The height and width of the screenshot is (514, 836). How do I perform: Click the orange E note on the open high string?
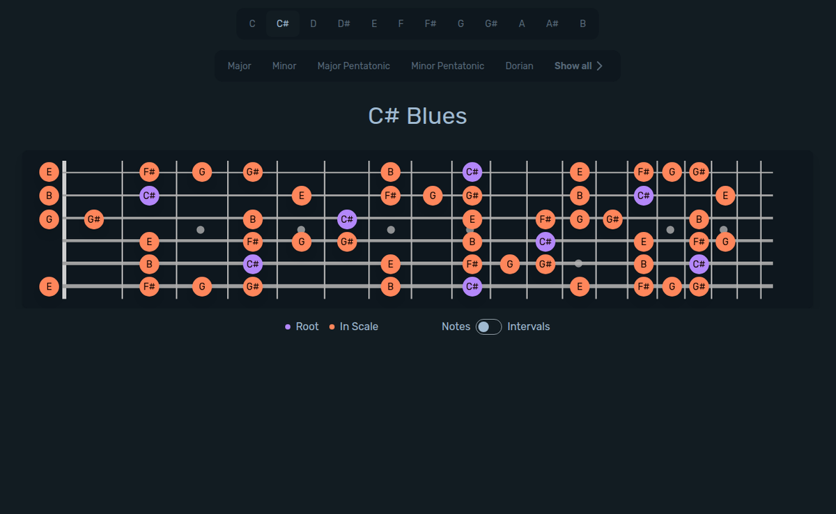pos(49,172)
